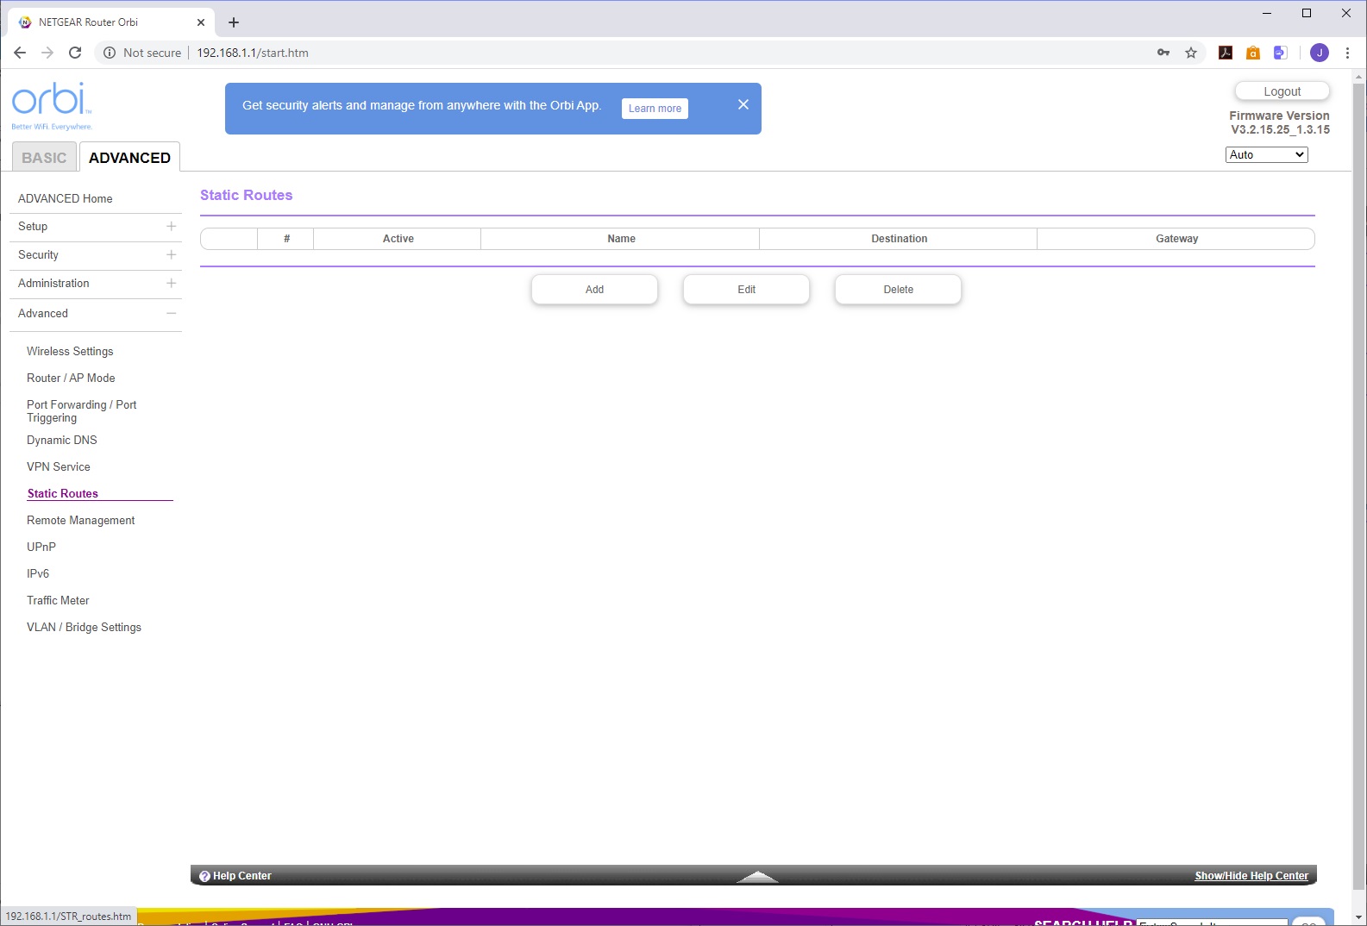Screen dimensions: 1367x926
Task: Switch to the BASIC tab
Action: 44,158
